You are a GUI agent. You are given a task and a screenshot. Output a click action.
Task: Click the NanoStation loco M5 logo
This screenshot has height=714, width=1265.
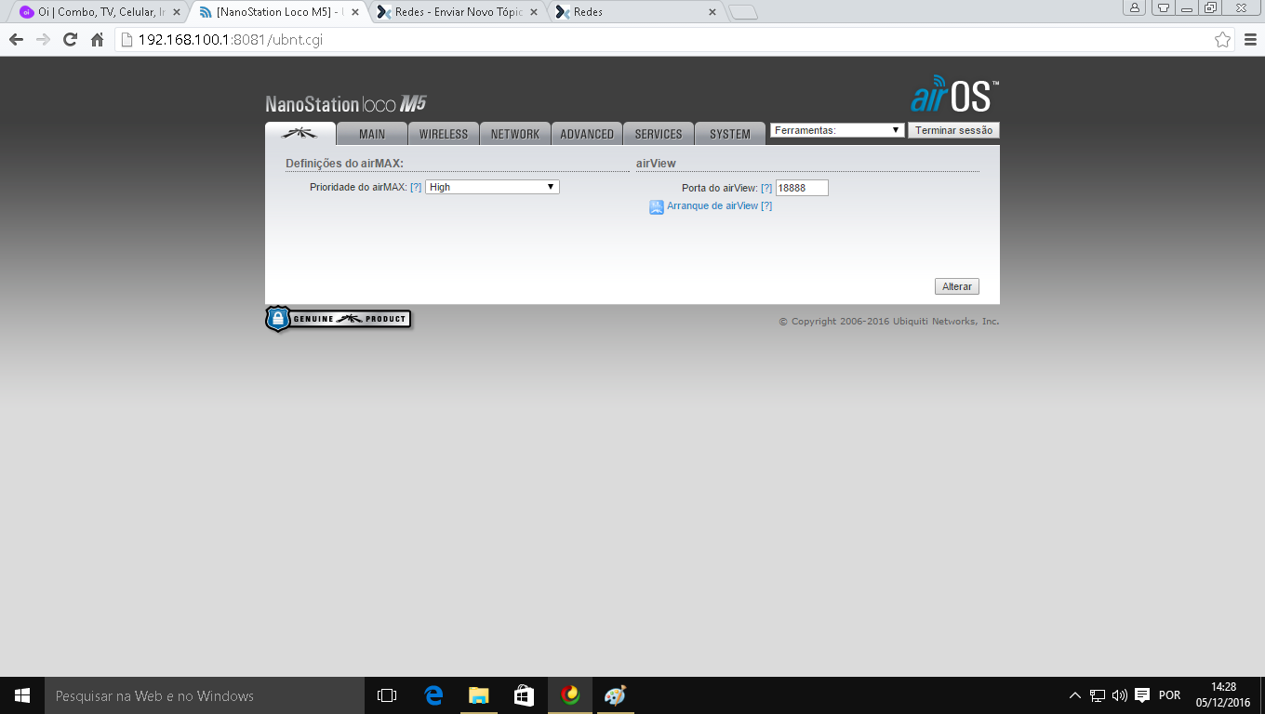[346, 103]
